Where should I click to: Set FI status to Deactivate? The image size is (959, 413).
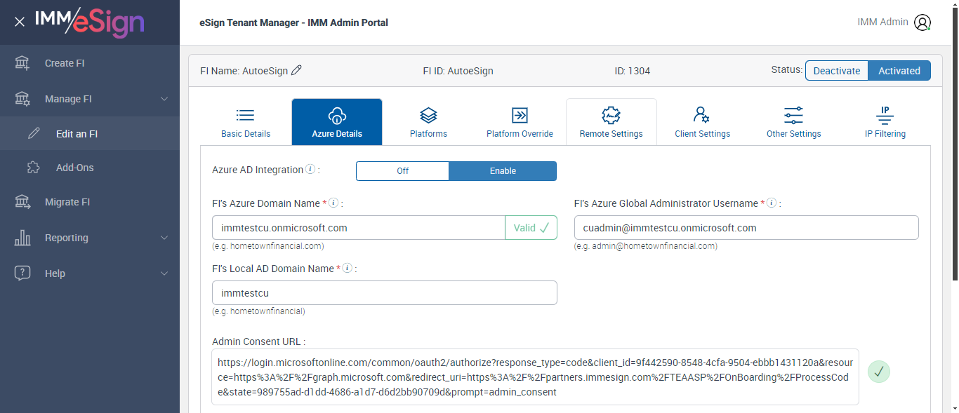click(x=837, y=71)
